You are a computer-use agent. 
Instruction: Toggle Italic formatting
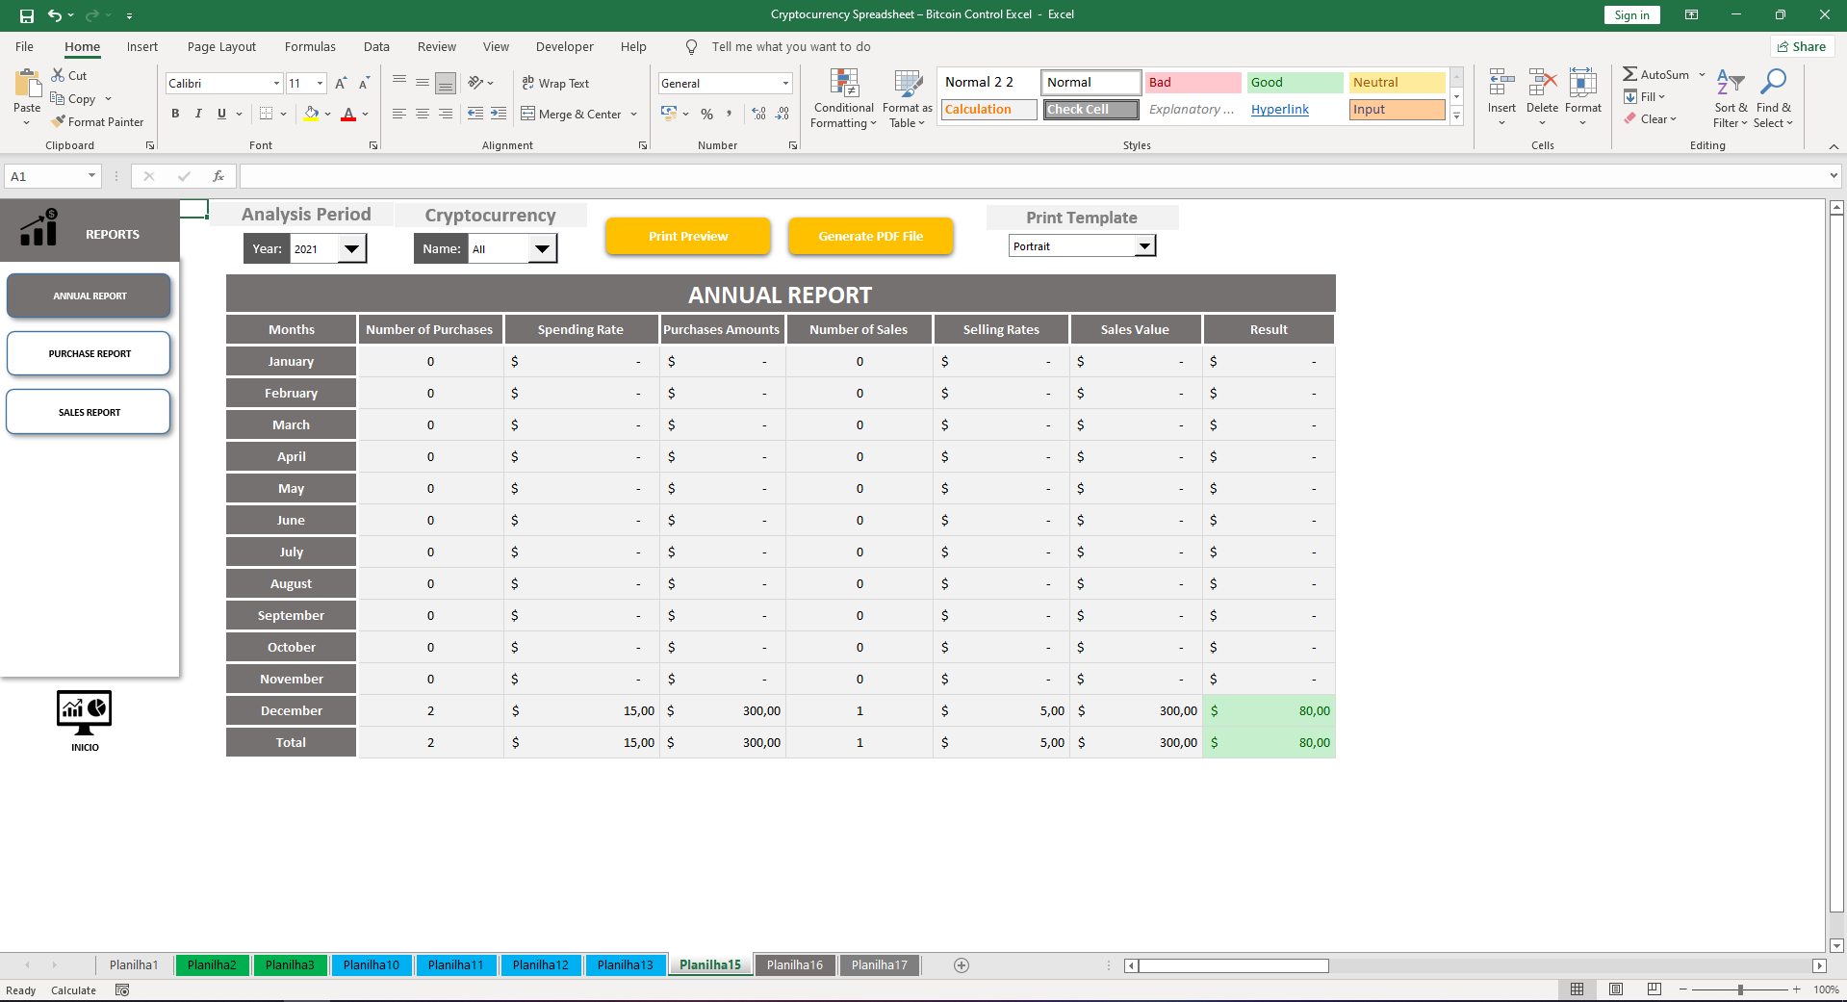tap(198, 114)
